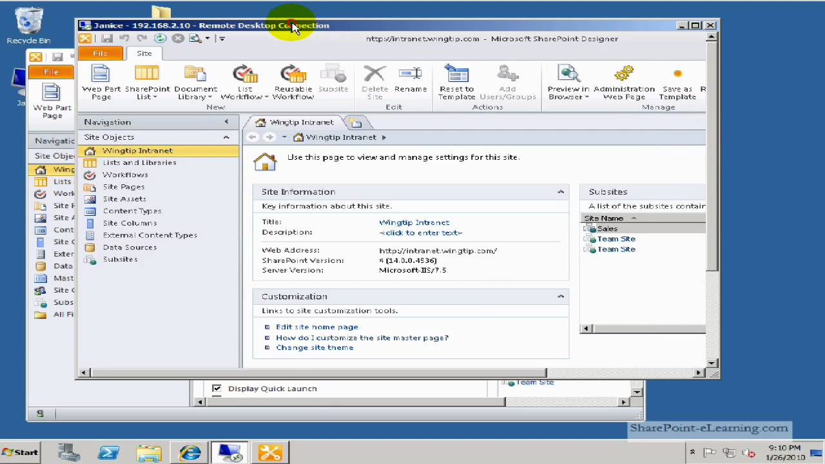Open a new tab next to Wingtip Intranet tab
This screenshot has width=825, height=464.
[355, 122]
